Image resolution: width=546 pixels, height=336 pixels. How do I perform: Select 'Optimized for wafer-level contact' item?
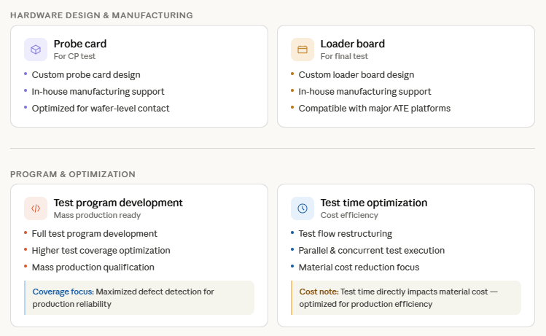click(x=101, y=108)
